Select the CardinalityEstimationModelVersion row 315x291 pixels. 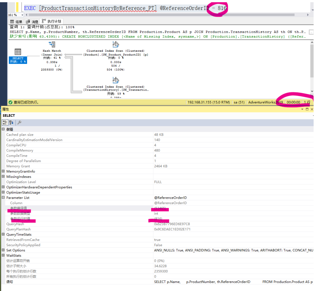157,140
